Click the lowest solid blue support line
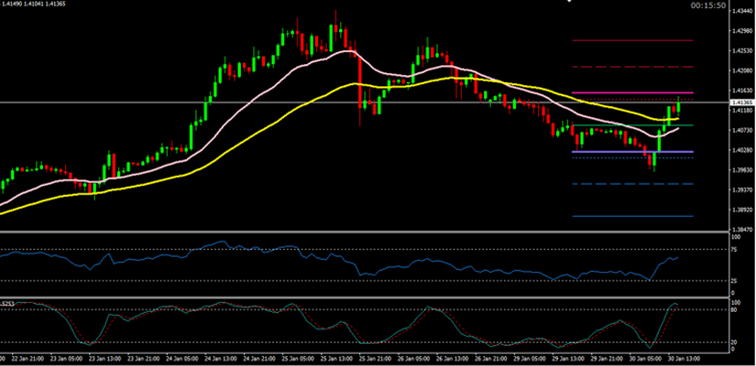756x366 pixels. pyautogui.click(x=631, y=216)
